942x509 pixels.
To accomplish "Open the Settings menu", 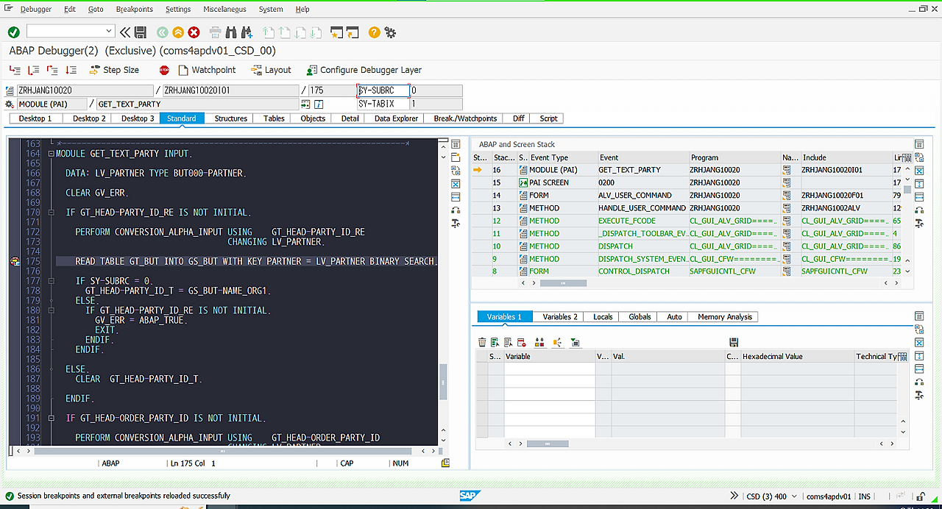I will point(178,10).
